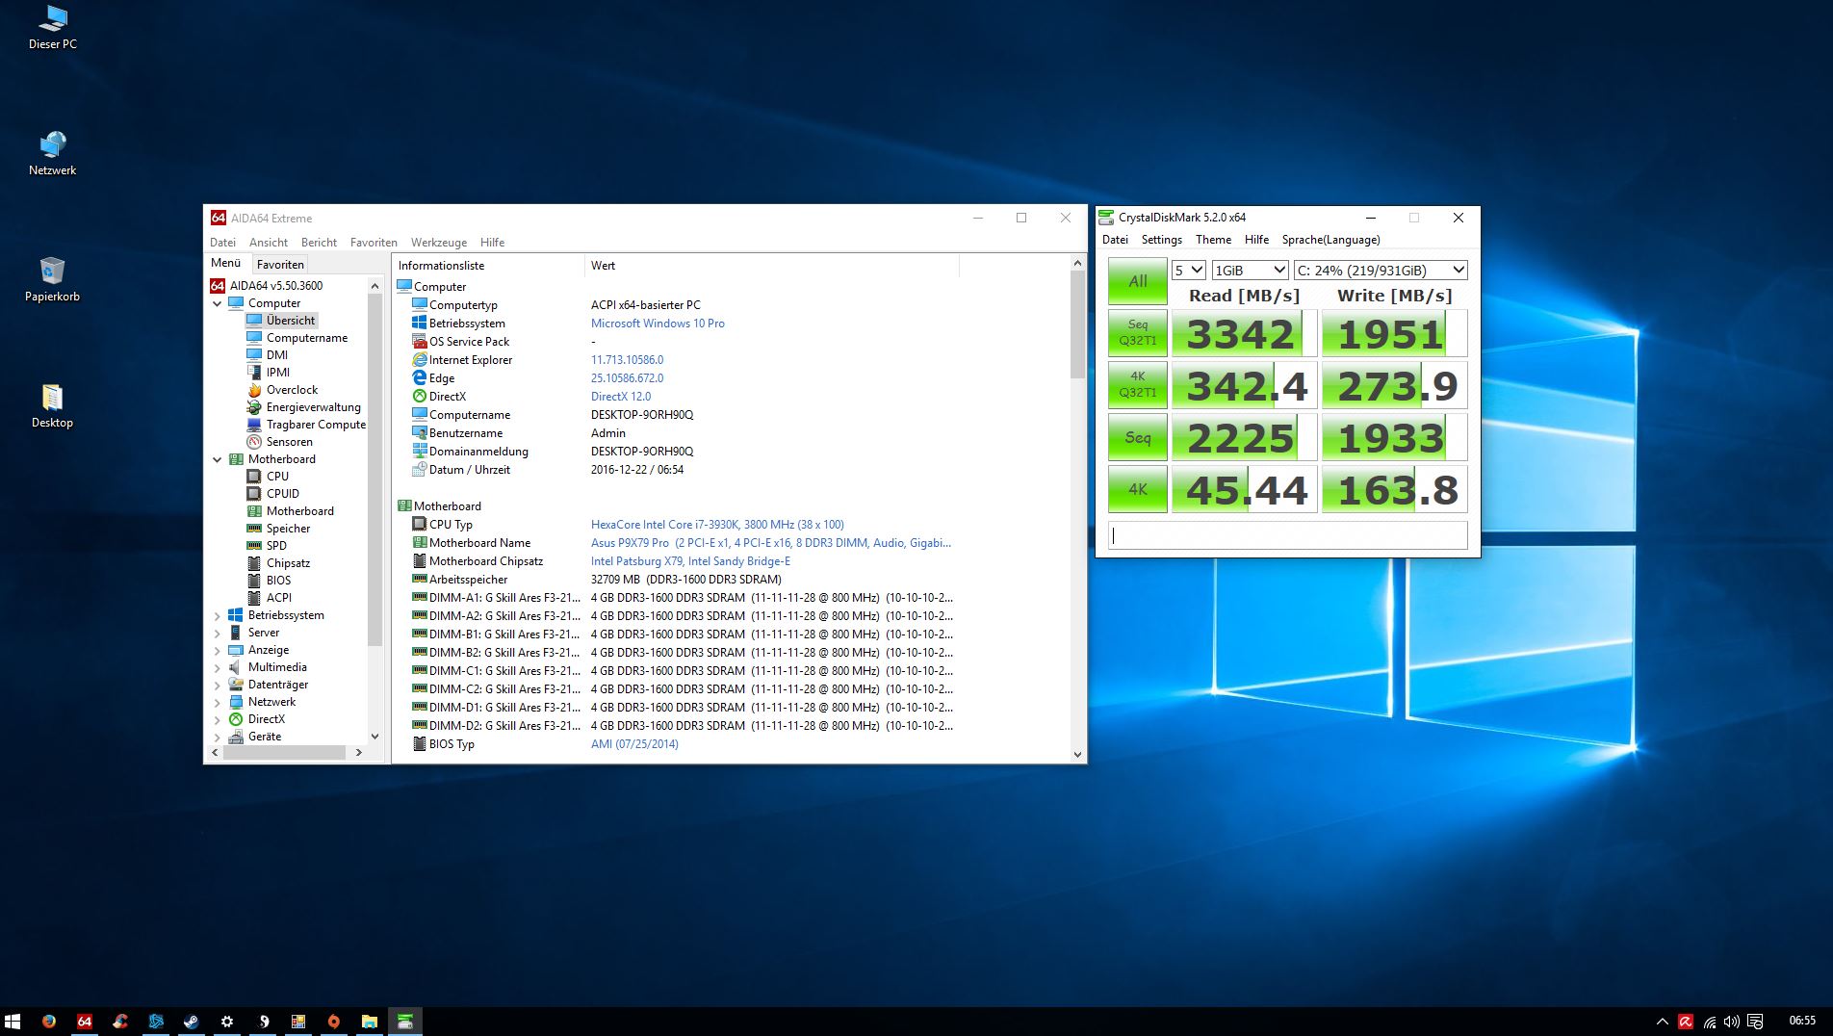Viewport: 1833px width, 1036px height.
Task: Open the Windows Start menu
Action: 13,1022
